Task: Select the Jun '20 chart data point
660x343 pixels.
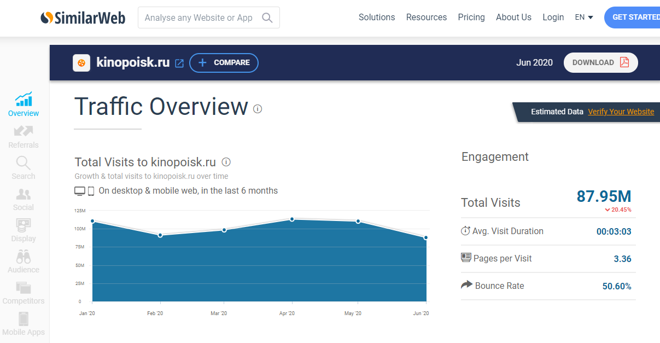Action: [x=426, y=237]
